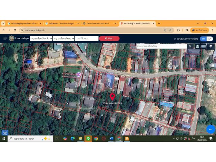216x162 pixels.
Task: Click the red parcel location pin marker
Action: [112, 97]
